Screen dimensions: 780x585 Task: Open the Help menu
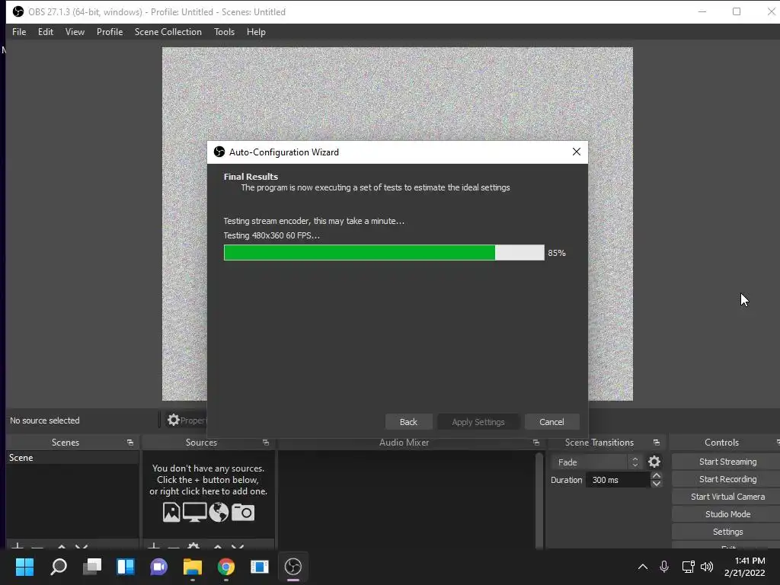pyautogui.click(x=256, y=32)
